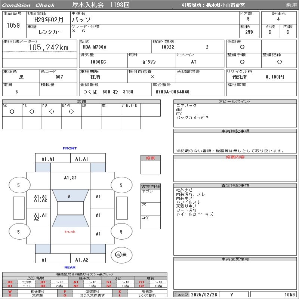The image size is (299, 299).
Task: Click the recycle status 預託済
Action: [240, 77]
